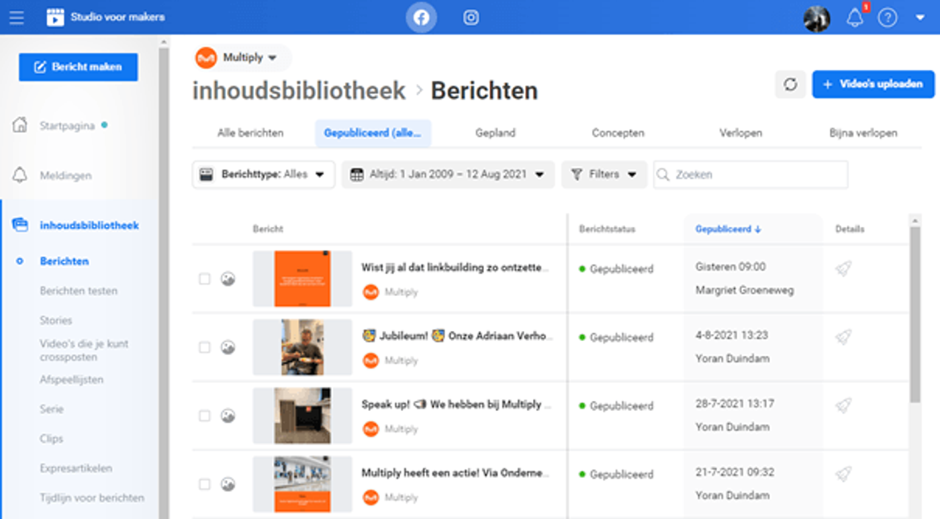The image size is (940, 519).
Task: Click the posts table vertical scrollbar
Action: coord(915,314)
